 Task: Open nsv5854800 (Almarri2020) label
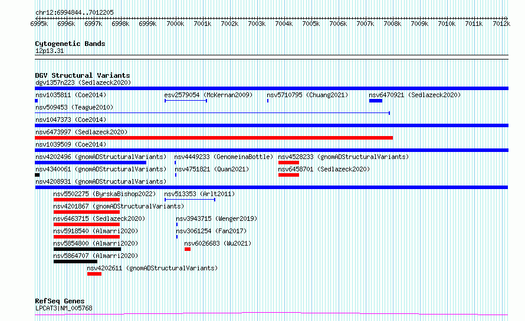(x=96, y=243)
